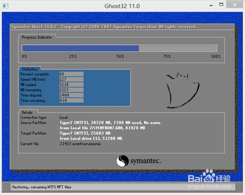
Task: Click source line 'Type:7 [NTFS], 30720 MB'
Action: click(x=110, y=123)
